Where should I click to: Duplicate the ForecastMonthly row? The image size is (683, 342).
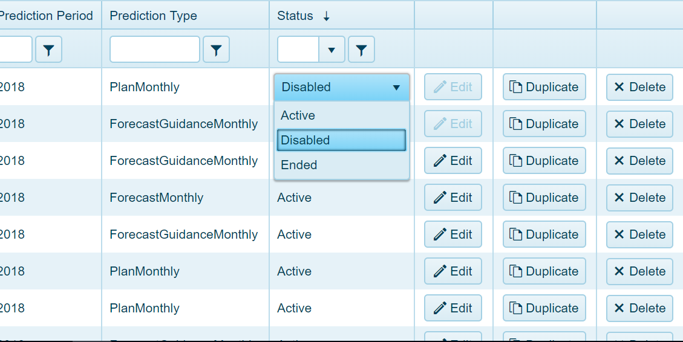[544, 198]
